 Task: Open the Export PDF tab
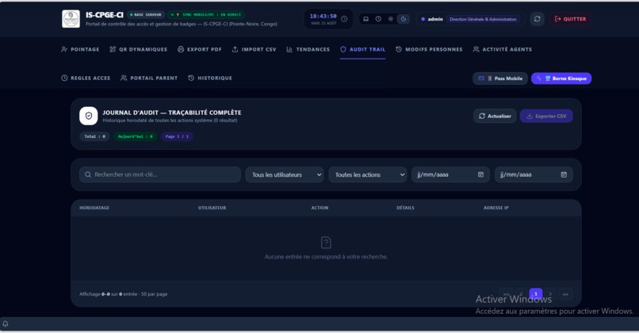coord(200,49)
